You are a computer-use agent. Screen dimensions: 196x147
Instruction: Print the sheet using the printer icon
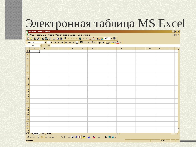pyautogui.click(x=43, y=39)
